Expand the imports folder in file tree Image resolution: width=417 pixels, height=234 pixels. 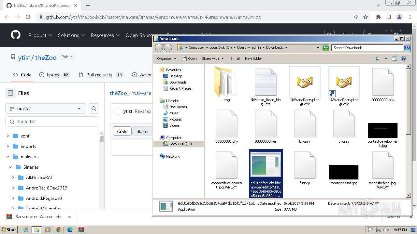[x=8, y=146]
